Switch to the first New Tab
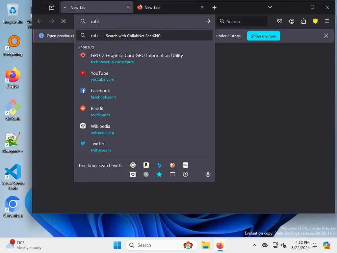This screenshot has width=337, height=253. (97, 7)
